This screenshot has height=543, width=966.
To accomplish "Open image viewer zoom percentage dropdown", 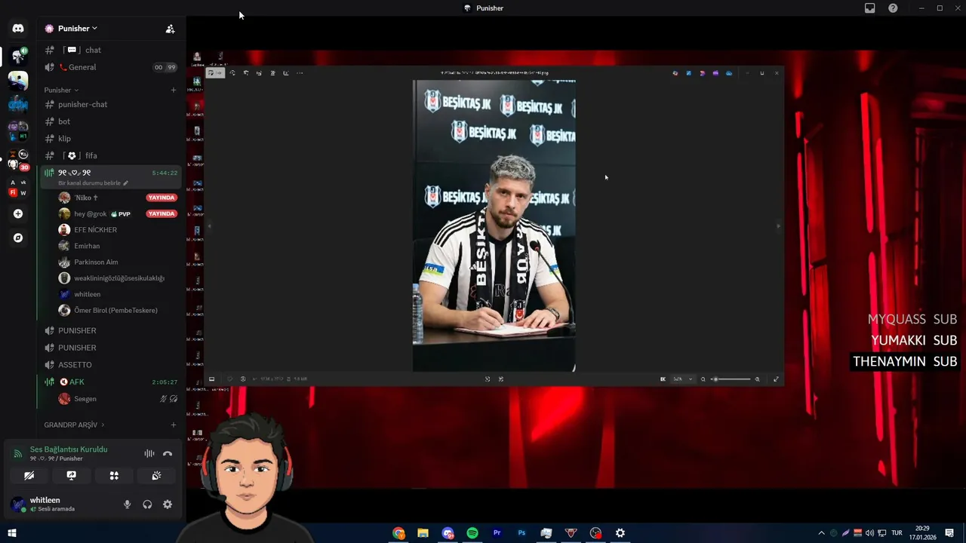I will pos(682,379).
